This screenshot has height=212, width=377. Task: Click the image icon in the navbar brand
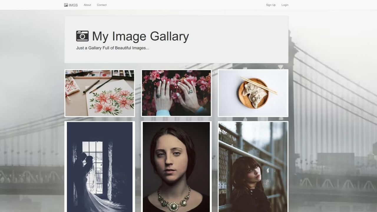point(65,5)
